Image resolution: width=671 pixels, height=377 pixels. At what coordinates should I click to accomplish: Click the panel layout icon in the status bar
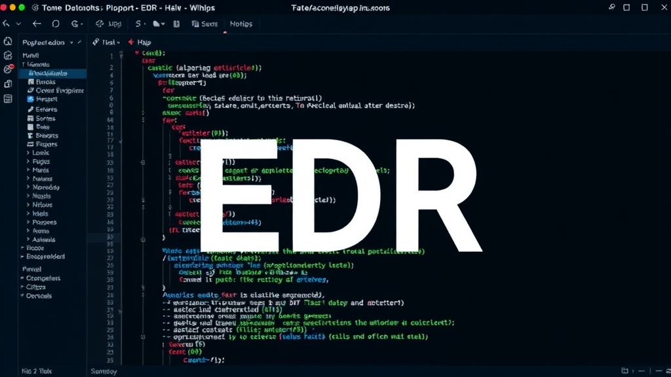(624, 370)
